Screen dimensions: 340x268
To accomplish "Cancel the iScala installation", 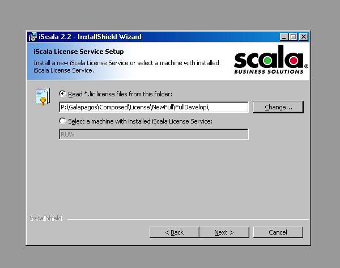I will [278, 232].
